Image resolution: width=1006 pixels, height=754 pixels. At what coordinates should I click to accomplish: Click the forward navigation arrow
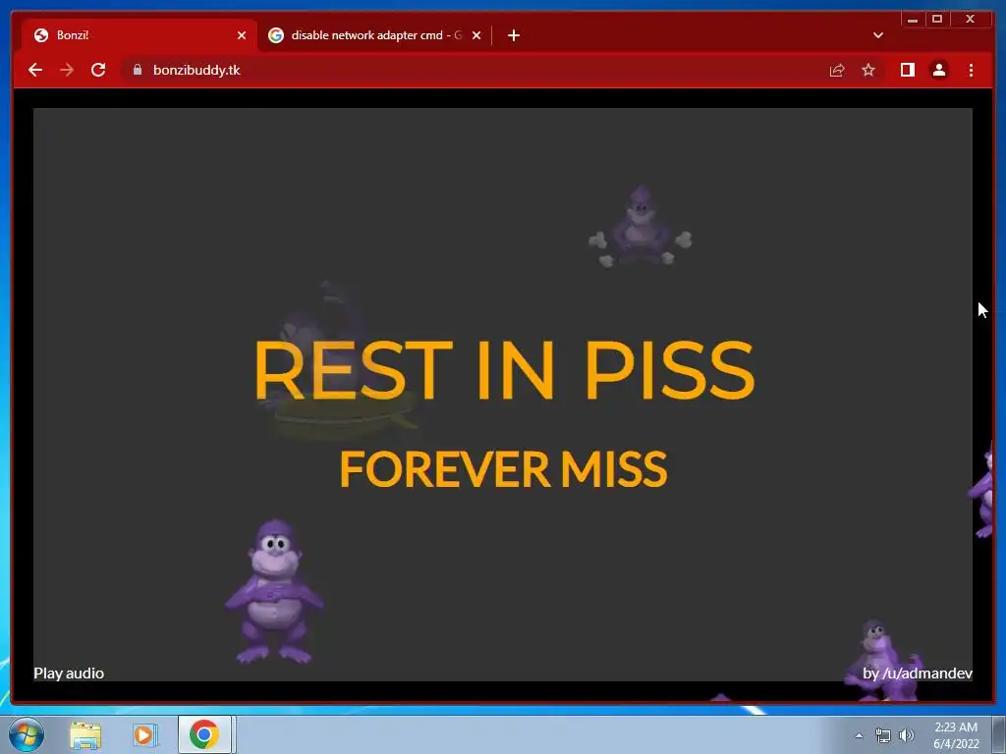pyautogui.click(x=67, y=70)
